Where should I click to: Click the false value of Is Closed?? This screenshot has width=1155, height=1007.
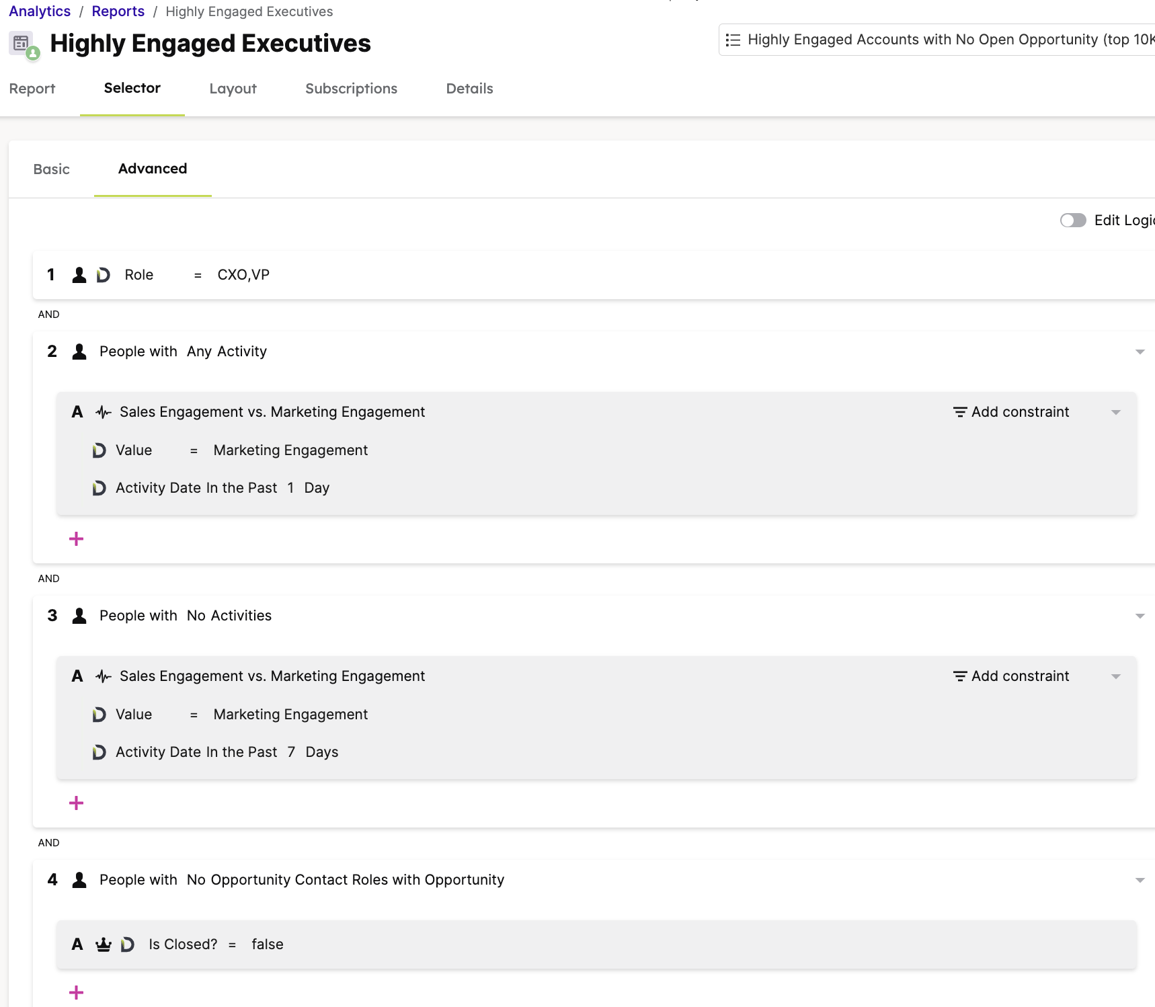[x=268, y=944]
